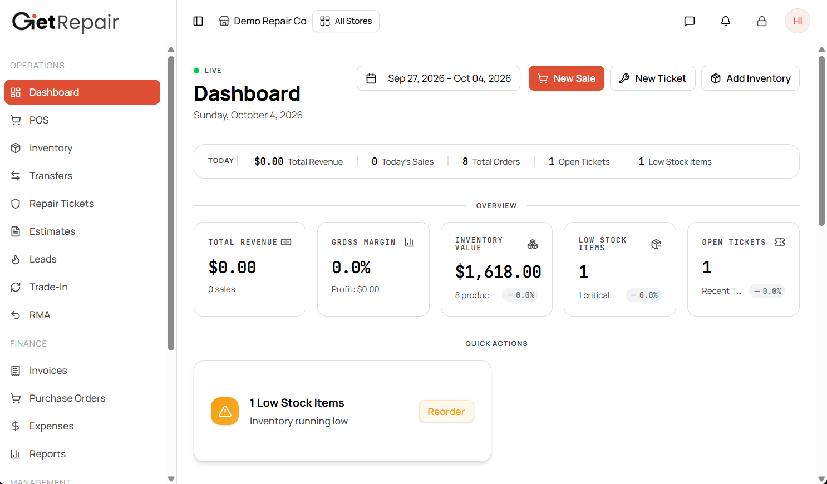Open the chat messages icon
The height and width of the screenshot is (484, 827).
[690, 21]
